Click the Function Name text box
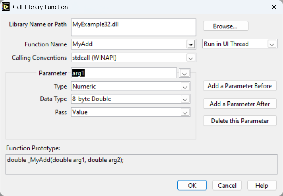The height and width of the screenshot is (196, 283). click(129, 44)
